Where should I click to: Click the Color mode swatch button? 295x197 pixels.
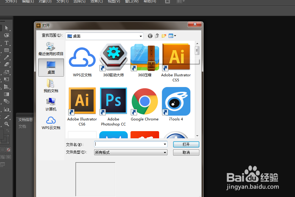point(3,150)
